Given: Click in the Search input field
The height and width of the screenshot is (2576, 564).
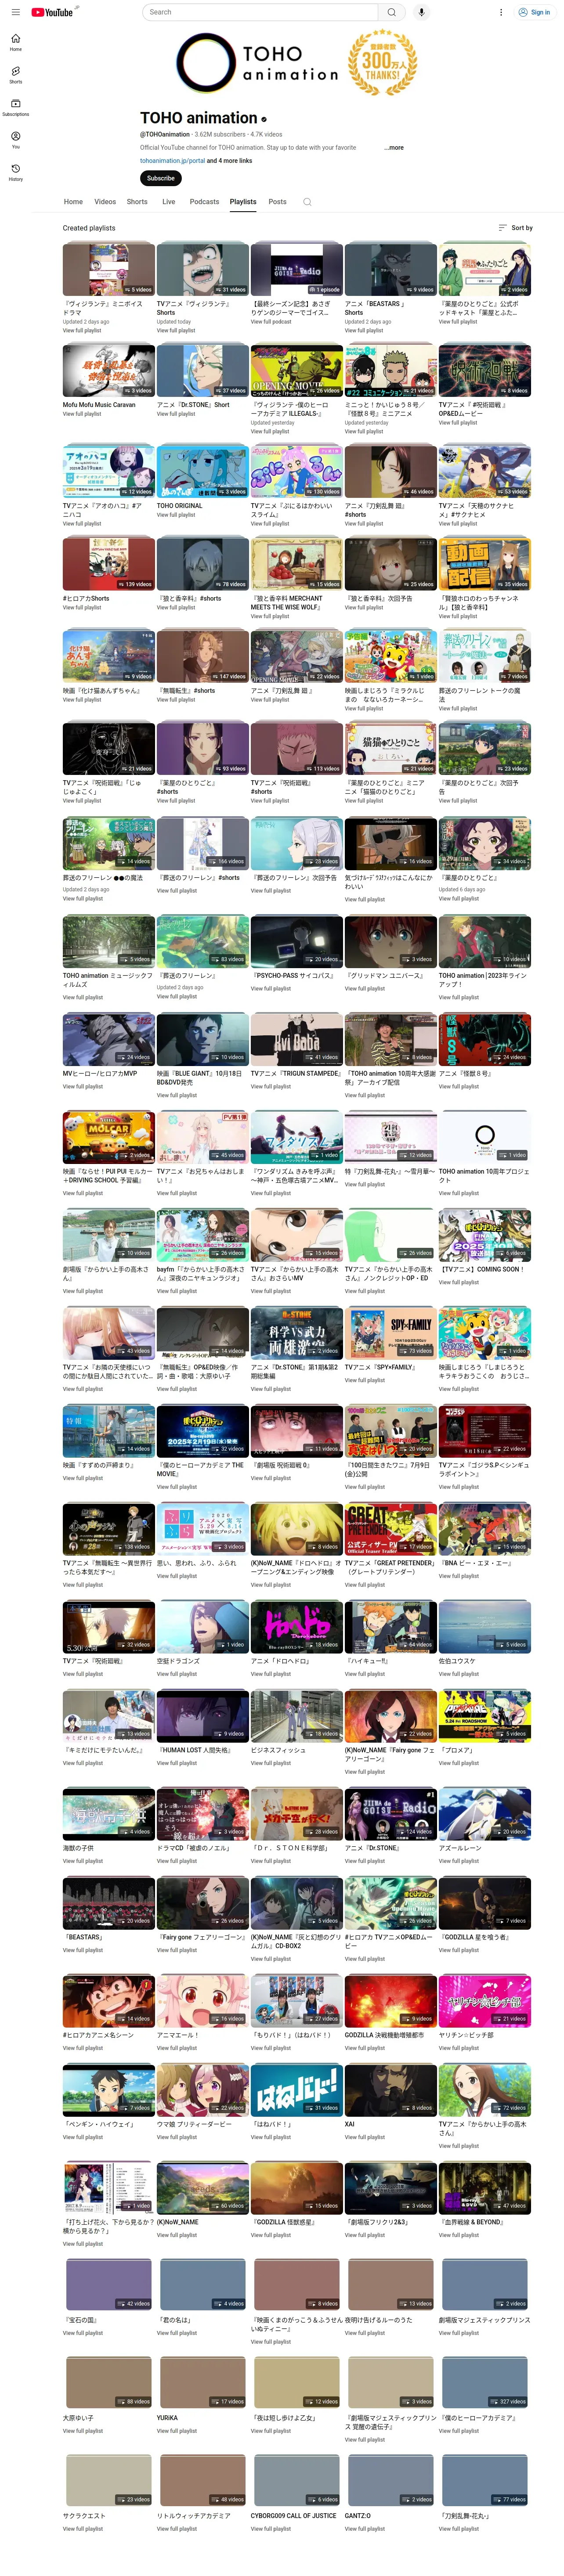Looking at the screenshot, I should coord(260,12).
